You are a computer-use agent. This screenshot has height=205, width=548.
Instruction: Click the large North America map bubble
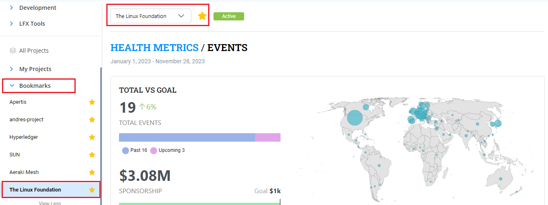click(355, 118)
